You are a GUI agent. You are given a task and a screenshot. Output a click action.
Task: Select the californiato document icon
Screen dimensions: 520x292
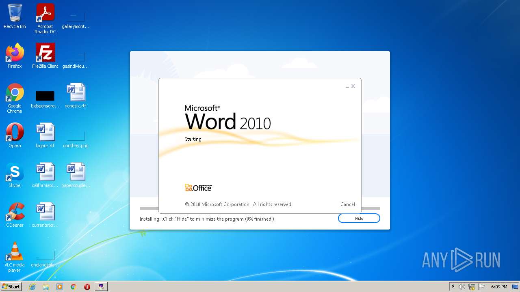tap(45, 175)
